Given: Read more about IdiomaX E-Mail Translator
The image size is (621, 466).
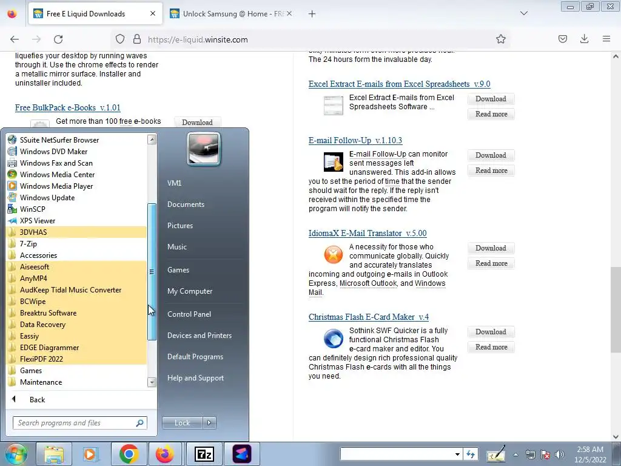Looking at the screenshot, I should click(491, 263).
